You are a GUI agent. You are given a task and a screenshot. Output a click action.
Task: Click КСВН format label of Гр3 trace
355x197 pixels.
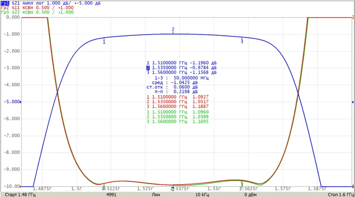click(28, 12)
